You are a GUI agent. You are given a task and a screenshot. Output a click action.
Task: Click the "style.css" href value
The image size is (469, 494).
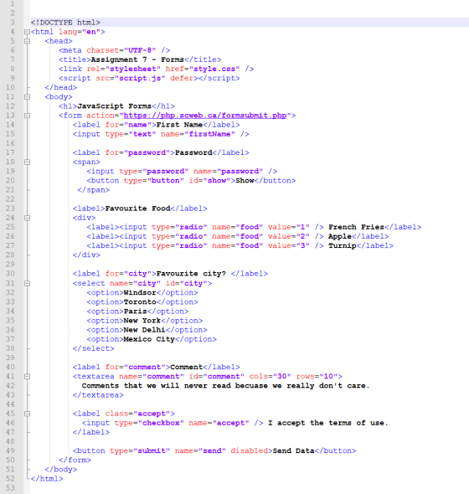tap(214, 69)
